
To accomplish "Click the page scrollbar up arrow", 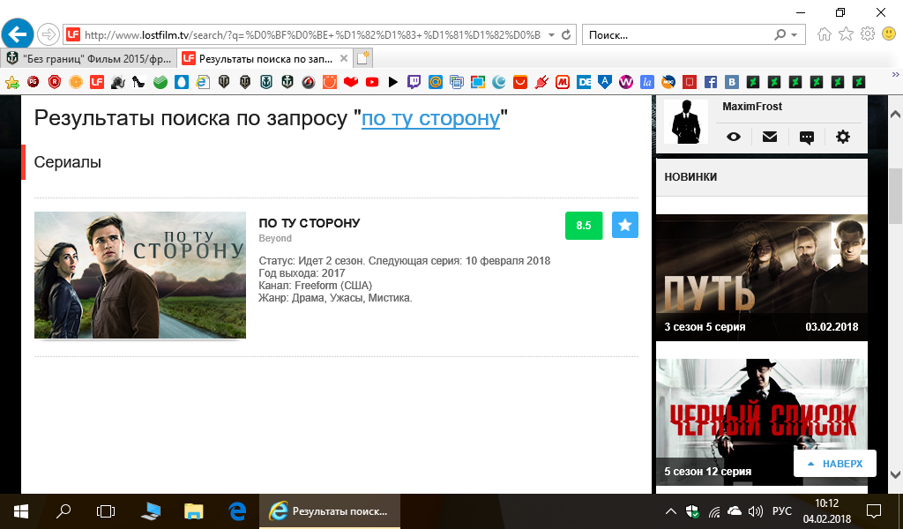I will coord(895,114).
